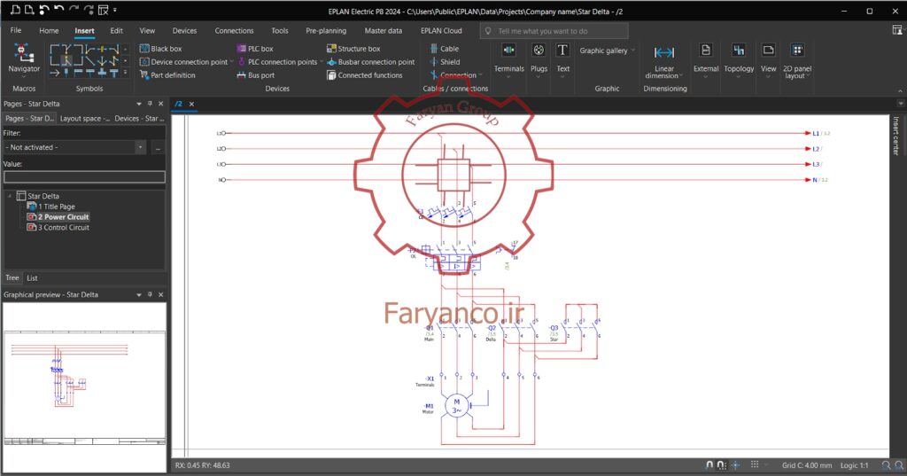Close the Graphical preview panel
The image size is (907, 476).
[x=161, y=295]
